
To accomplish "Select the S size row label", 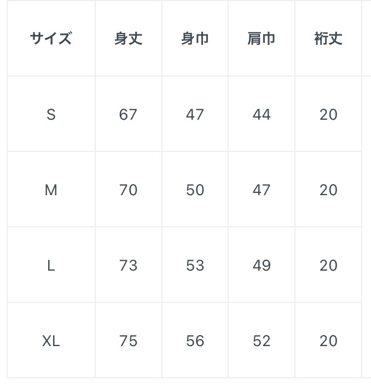I will click(51, 114).
